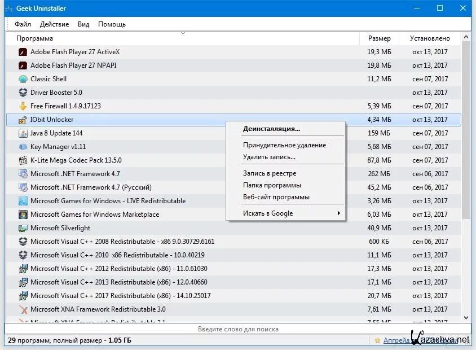Click the Adobe Flash Player 27 NPAPI icon
The width and height of the screenshot is (476, 350).
(23, 65)
